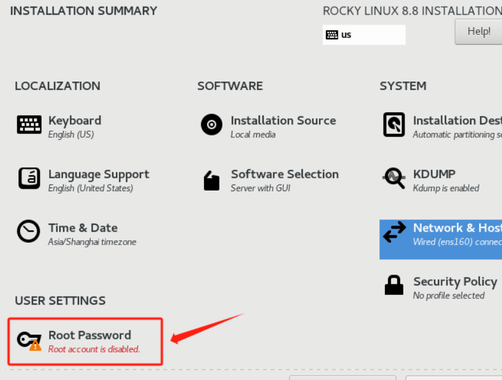
Task: Click the Security Policy lock icon
Action: pos(394,285)
